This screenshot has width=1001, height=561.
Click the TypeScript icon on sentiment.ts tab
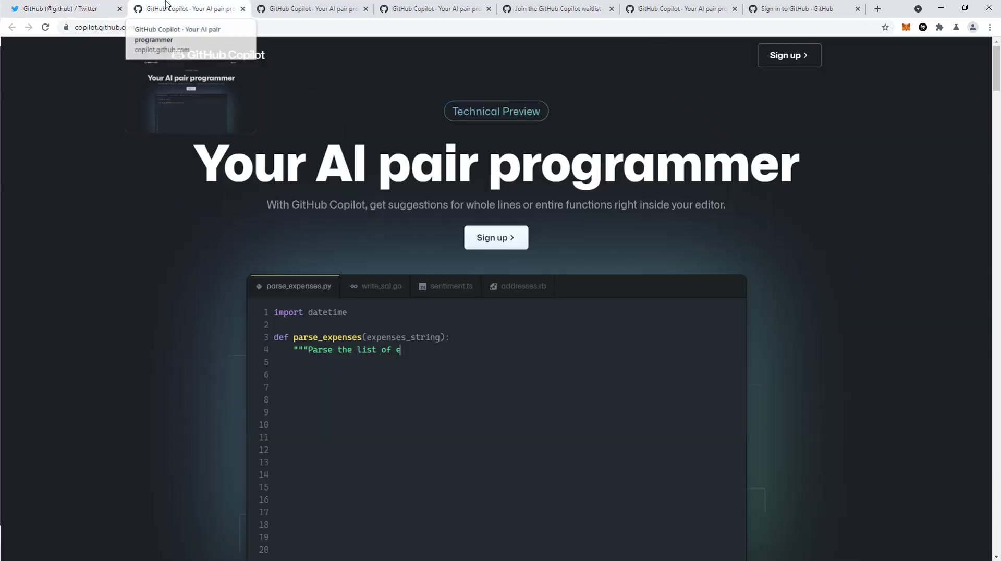(x=422, y=286)
